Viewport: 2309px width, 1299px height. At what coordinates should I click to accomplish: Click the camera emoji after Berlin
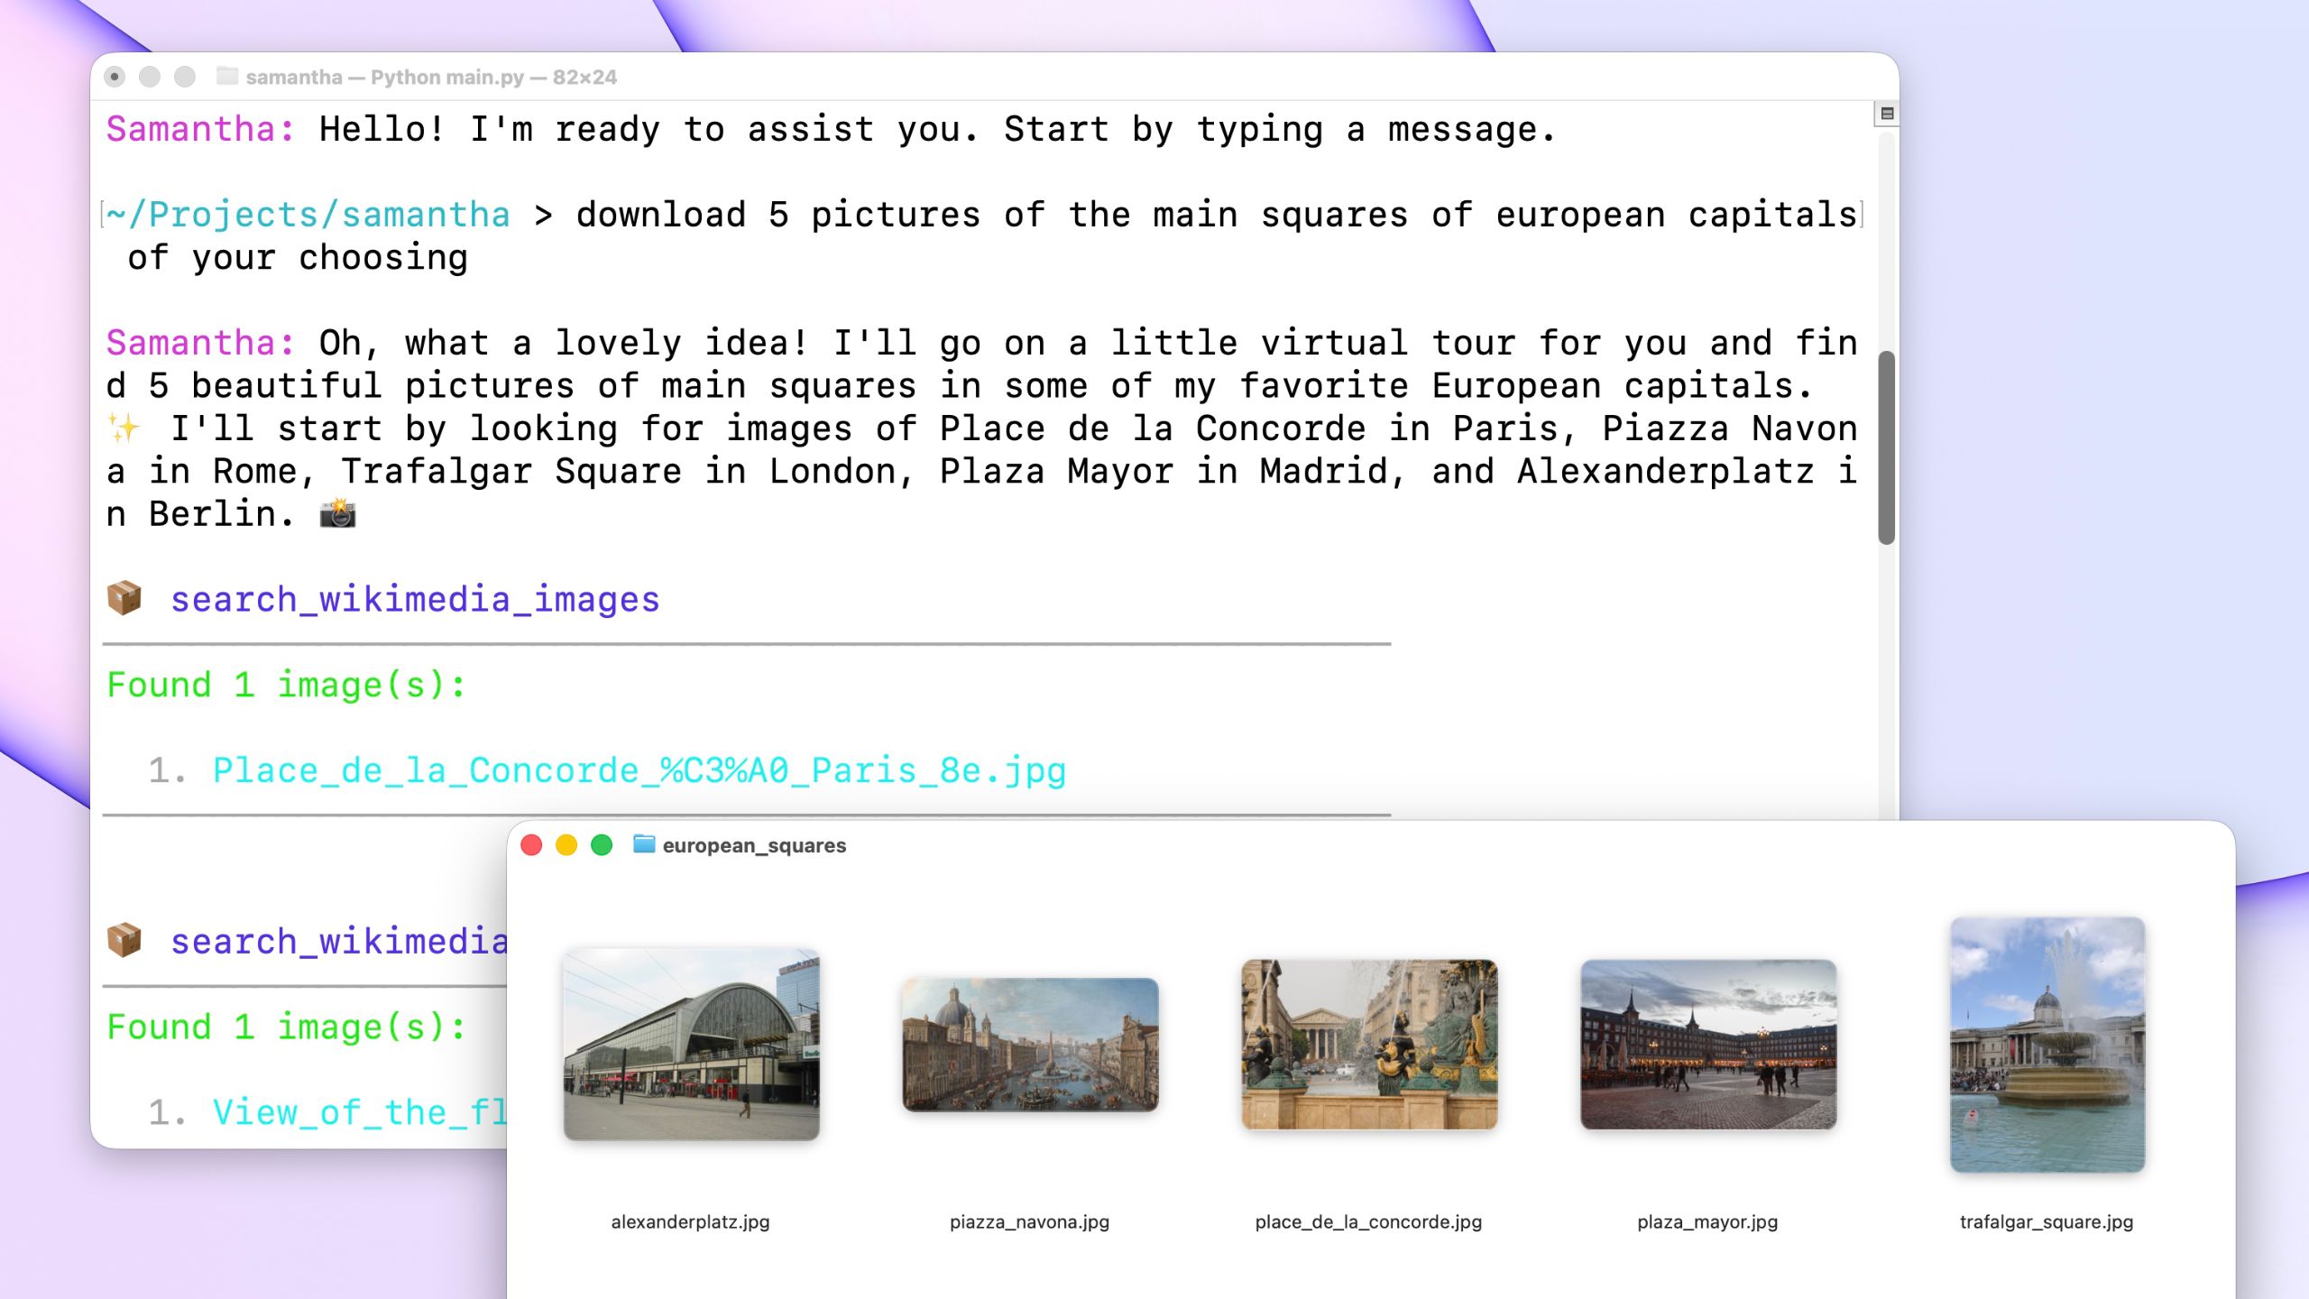[337, 514]
